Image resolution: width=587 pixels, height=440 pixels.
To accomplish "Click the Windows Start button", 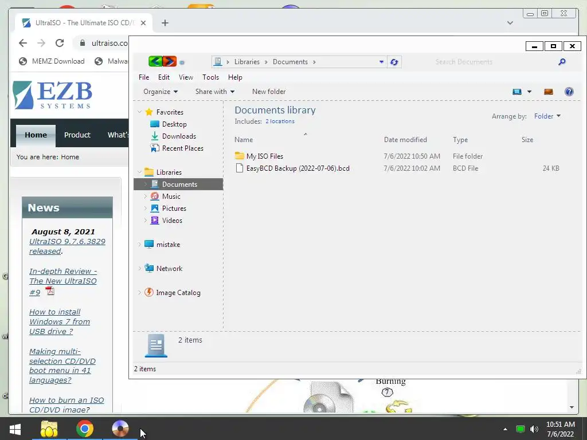I will click(x=15, y=429).
